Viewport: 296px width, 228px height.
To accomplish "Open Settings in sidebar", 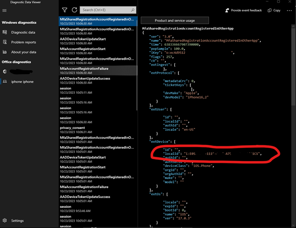I will pos(17,221).
